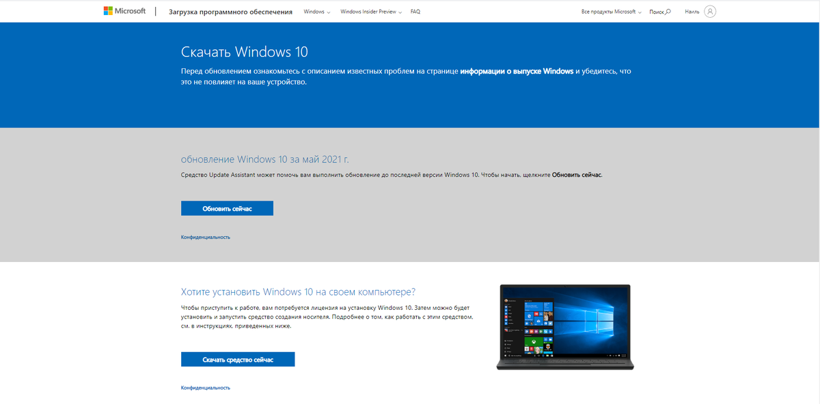820x404 pixels.
Task: Open Конфиденциальность link under Обновить сейчас
Action: click(x=206, y=237)
